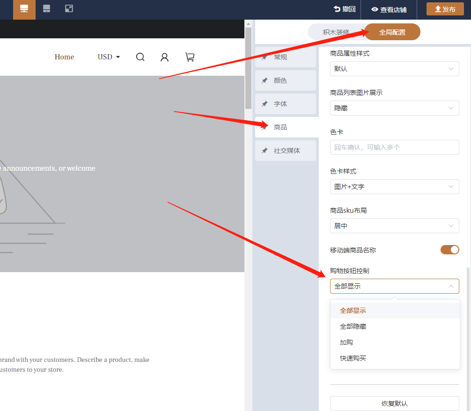Click the user account icon
Image resolution: width=471 pixels, height=411 pixels.
[164, 57]
